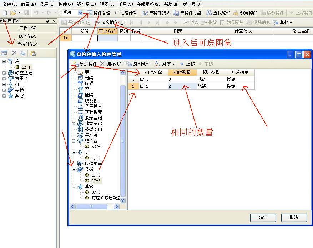The height and width of the screenshot is (248, 313).
Task: Click 删除构件 in dialog toolbar
Action: 112,64
